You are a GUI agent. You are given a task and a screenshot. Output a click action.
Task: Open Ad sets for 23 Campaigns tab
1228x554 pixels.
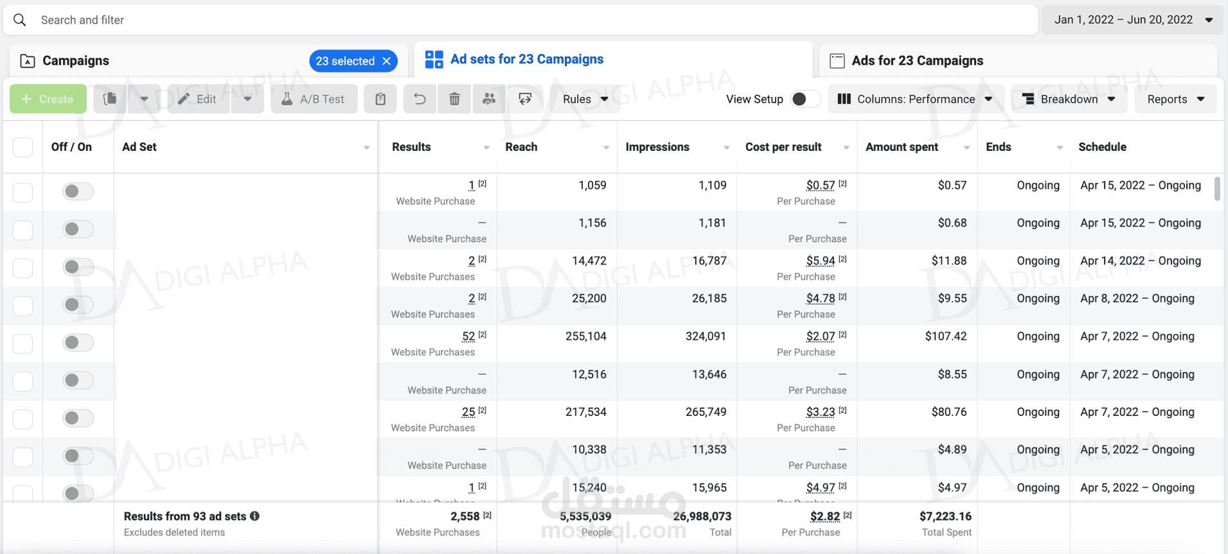[514, 59]
